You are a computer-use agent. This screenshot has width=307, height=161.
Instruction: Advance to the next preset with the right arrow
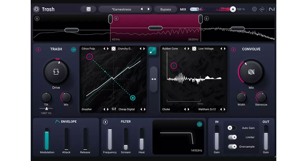(x=149, y=9)
